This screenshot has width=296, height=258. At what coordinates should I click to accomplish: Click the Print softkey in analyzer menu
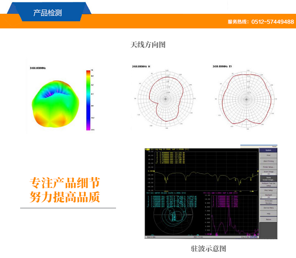coord(268,155)
